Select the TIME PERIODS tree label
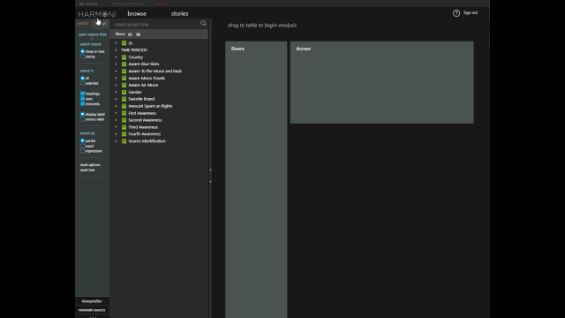The width and height of the screenshot is (565, 318). tap(134, 50)
